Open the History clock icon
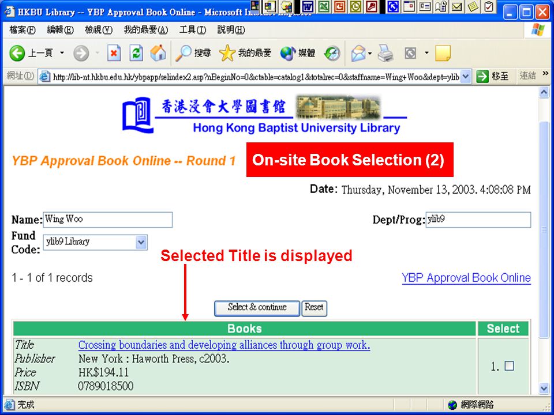 click(332, 54)
